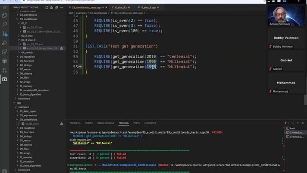Open the PORTS panel tab

[x=136, y=123]
